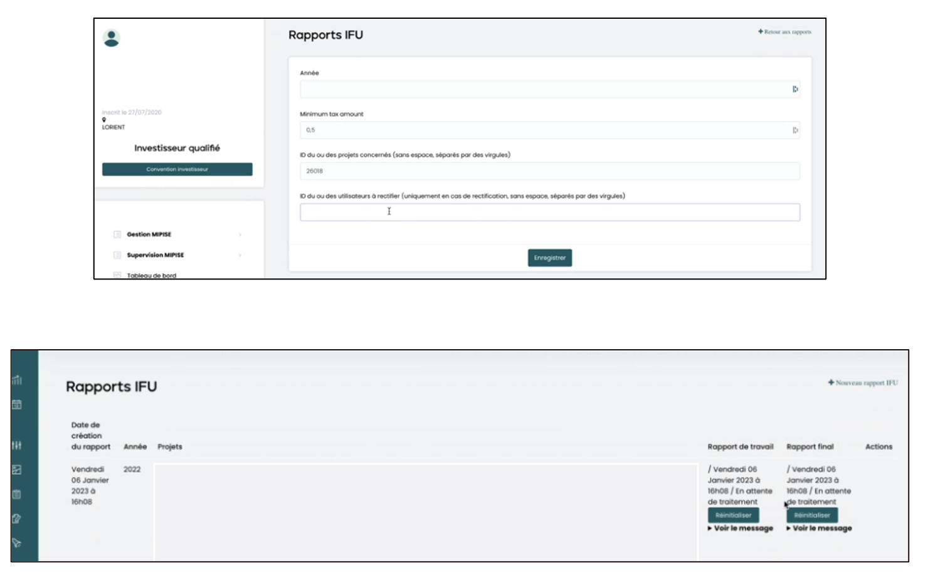
Task: Click the rocket icon in teal sidebar
Action: coord(17,543)
